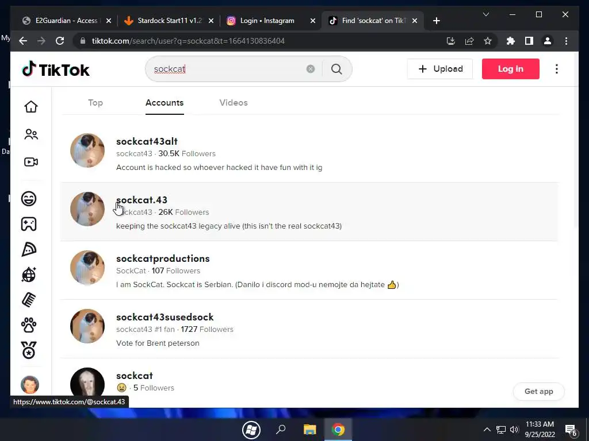This screenshot has height=441, width=589.
Task: Show hidden tray icons chevron
Action: [x=487, y=430]
